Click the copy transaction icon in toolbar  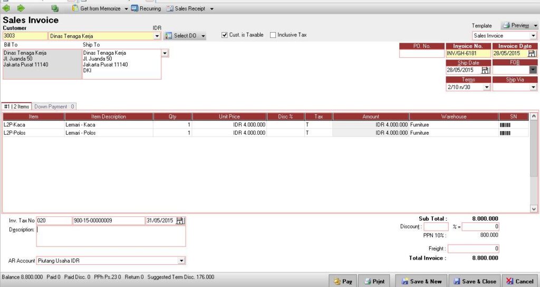click(55, 8)
